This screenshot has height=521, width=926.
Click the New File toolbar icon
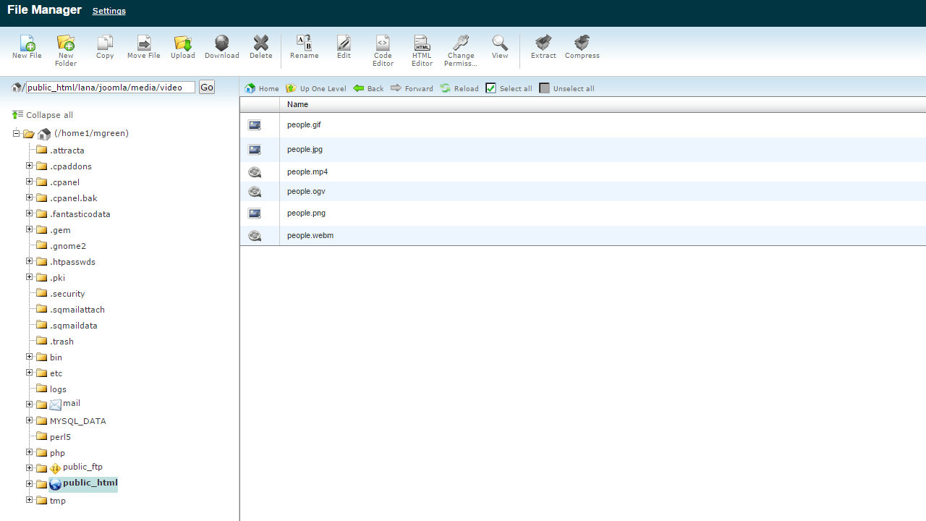(x=27, y=43)
